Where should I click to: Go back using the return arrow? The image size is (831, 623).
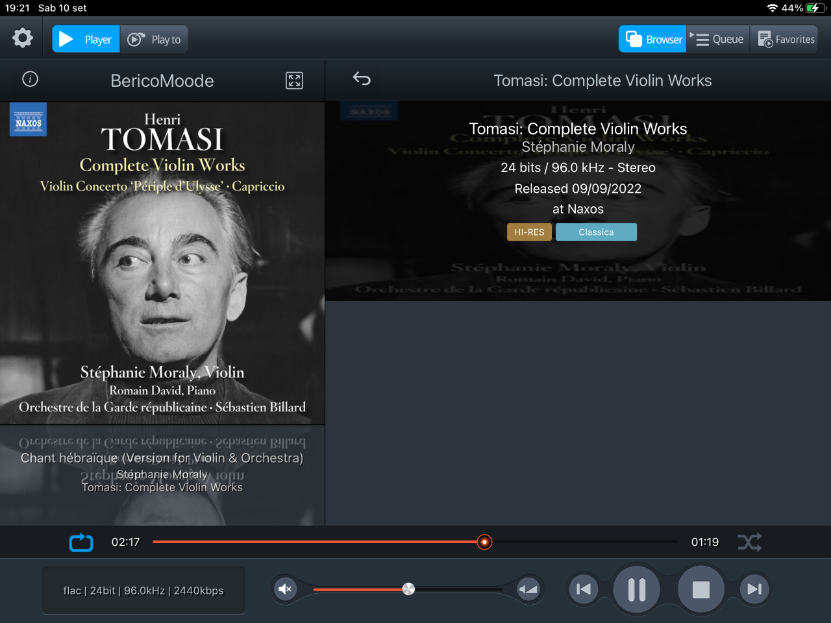(362, 79)
